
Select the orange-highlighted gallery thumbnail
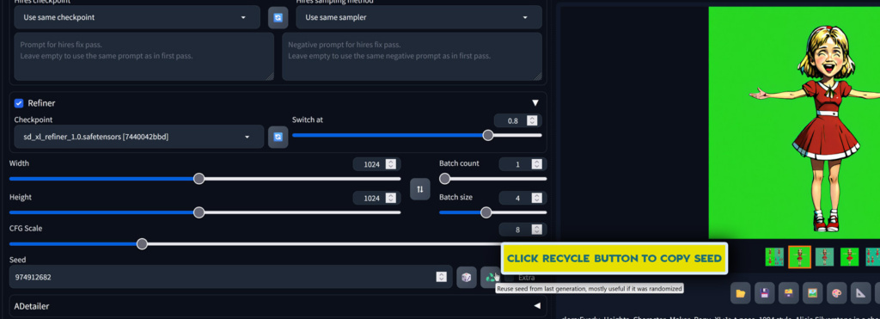click(800, 256)
